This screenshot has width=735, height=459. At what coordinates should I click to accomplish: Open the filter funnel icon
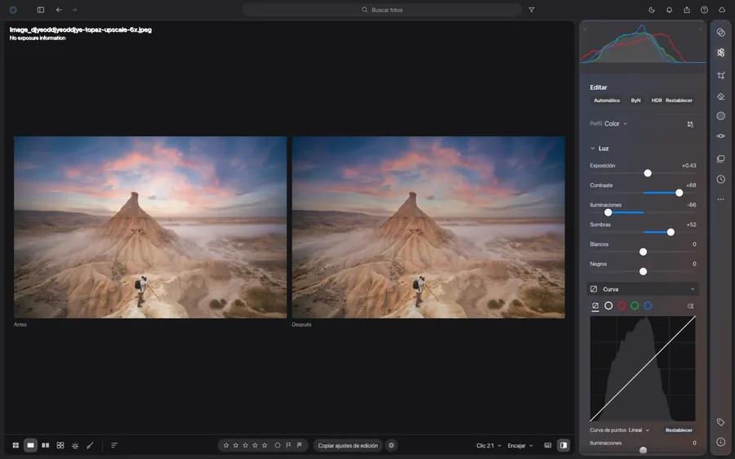point(532,10)
